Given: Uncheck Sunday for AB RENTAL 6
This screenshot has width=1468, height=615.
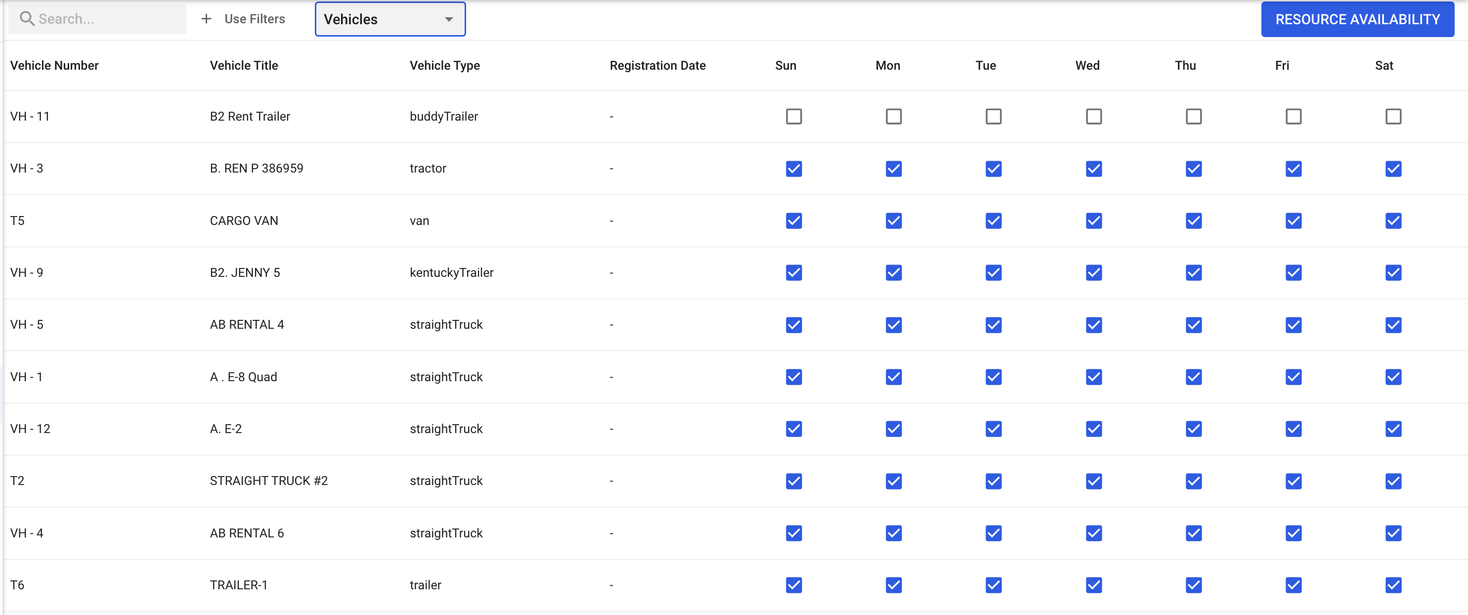Looking at the screenshot, I should pyautogui.click(x=793, y=533).
